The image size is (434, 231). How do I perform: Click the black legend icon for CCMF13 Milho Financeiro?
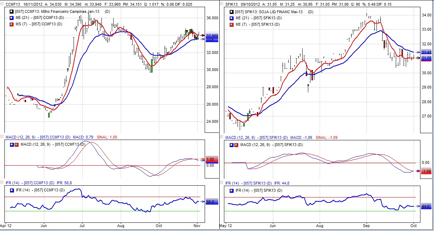(11, 12)
